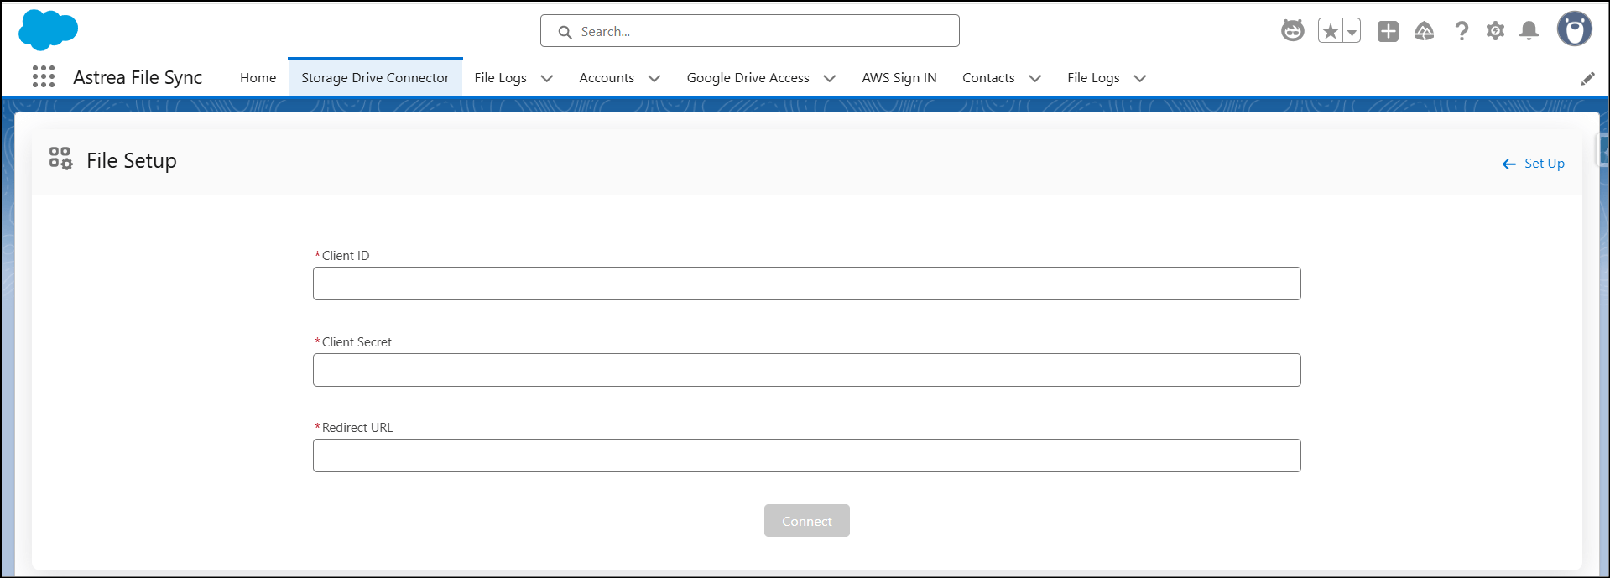Expand the favorites list dropdown arrow
This screenshot has height=578, width=1610.
point(1352,32)
